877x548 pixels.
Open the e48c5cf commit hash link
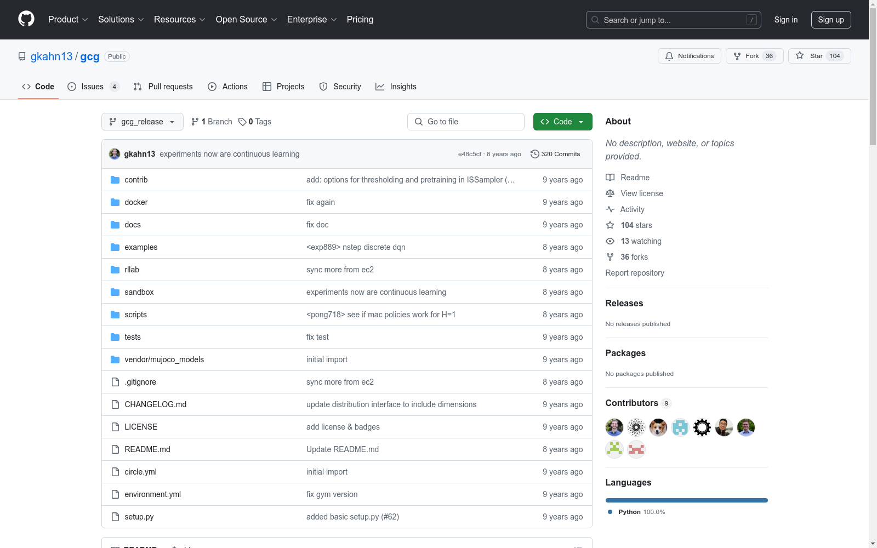click(470, 154)
